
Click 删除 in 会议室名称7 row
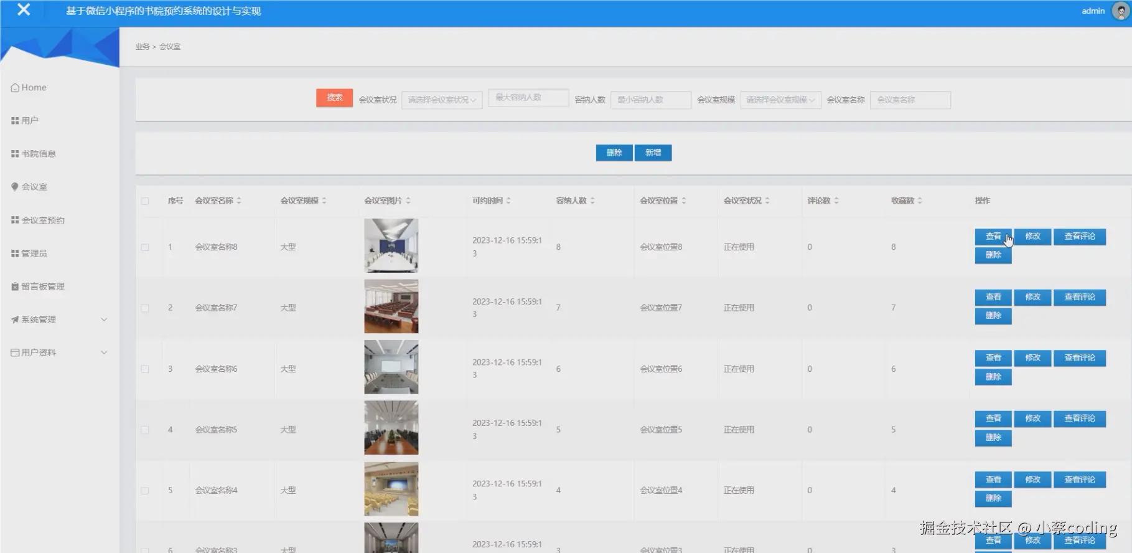tap(993, 316)
